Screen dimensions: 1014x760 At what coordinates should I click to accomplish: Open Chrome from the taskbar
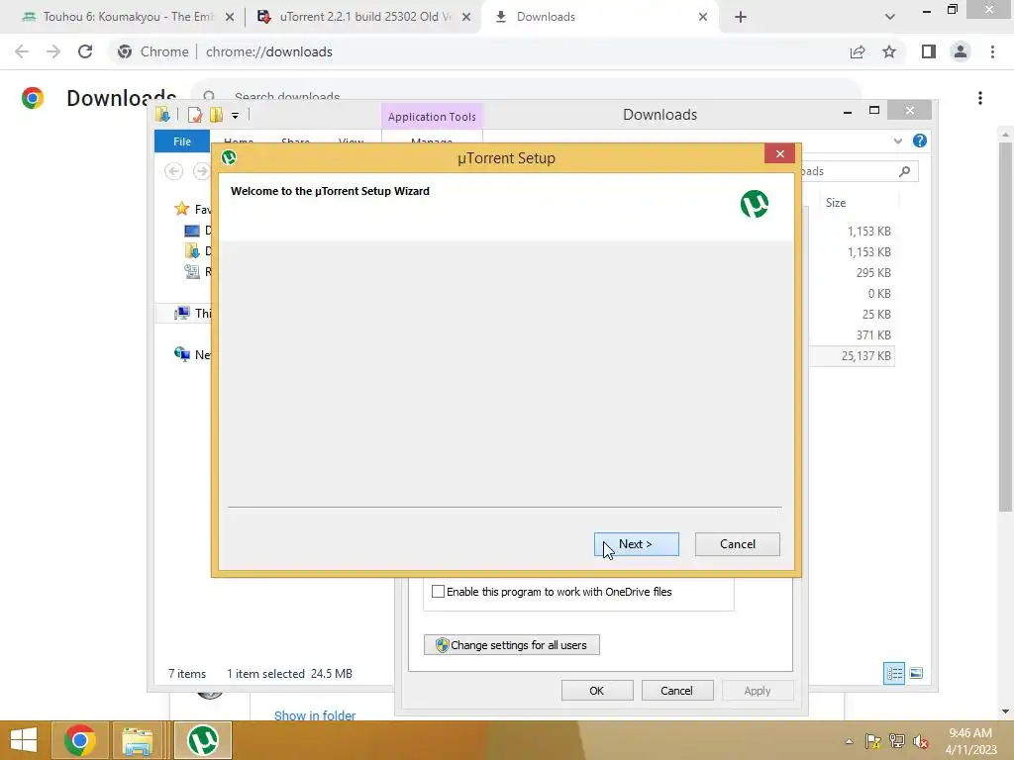80,740
